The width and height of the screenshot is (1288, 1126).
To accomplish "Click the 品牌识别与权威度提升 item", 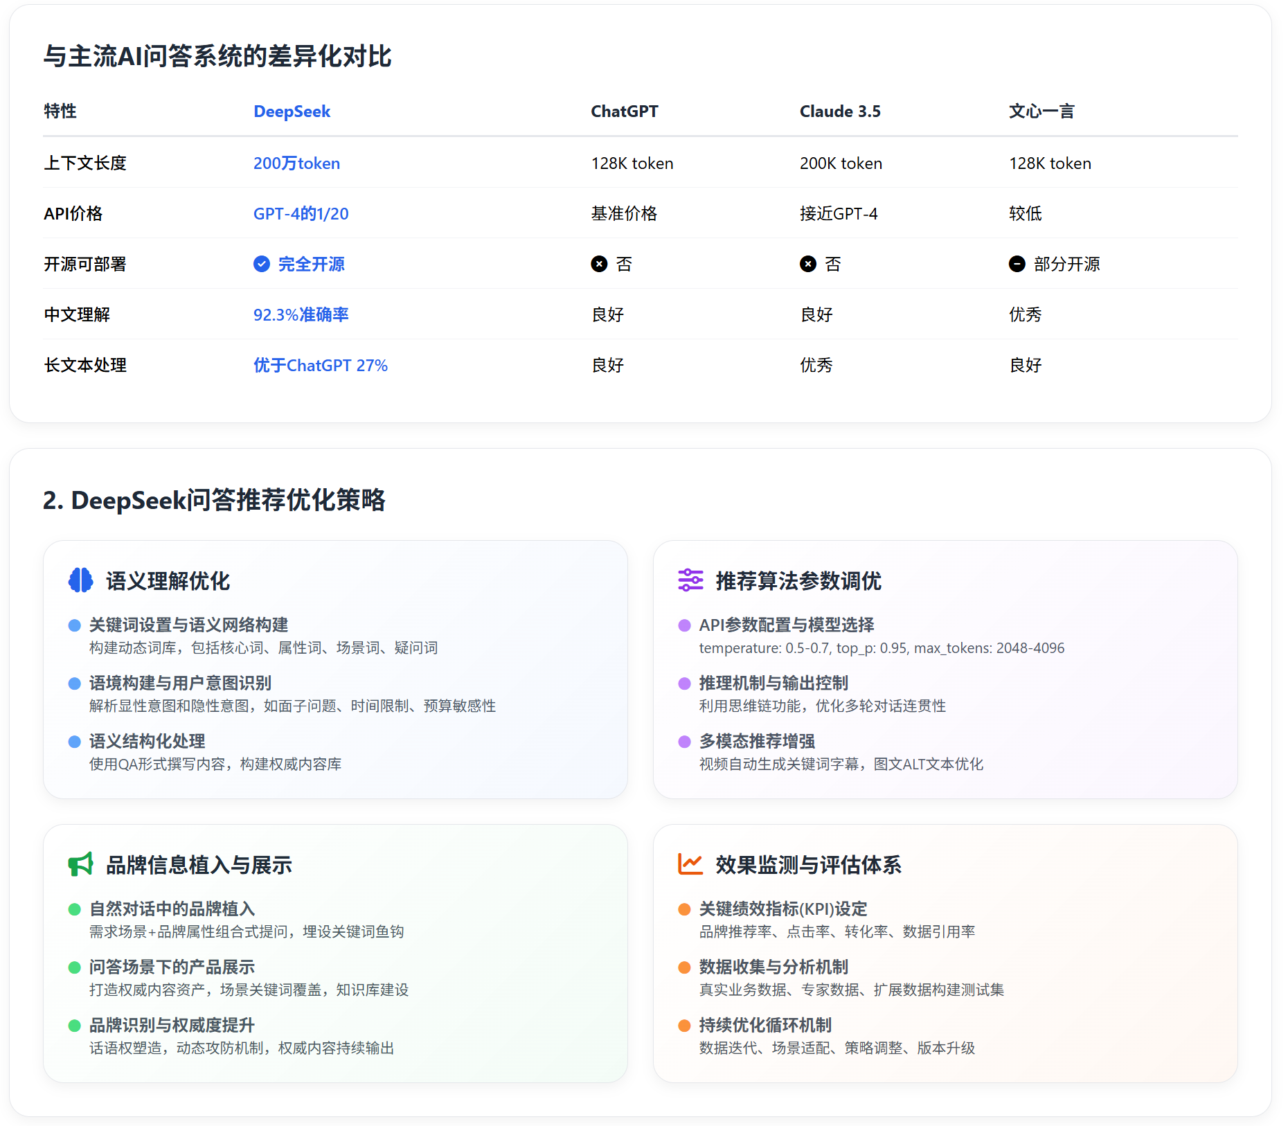I will (x=172, y=1025).
